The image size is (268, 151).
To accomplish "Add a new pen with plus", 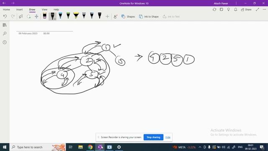I will coord(107,17).
